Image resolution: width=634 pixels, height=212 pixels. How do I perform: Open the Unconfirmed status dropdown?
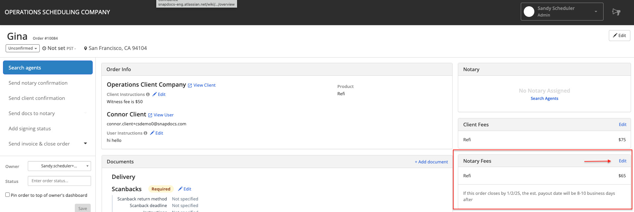coord(23,48)
